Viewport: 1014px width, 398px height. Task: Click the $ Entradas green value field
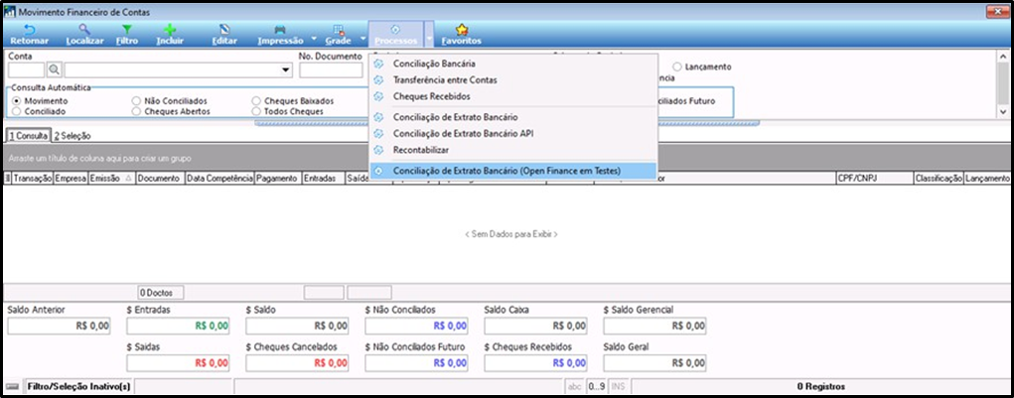click(178, 327)
